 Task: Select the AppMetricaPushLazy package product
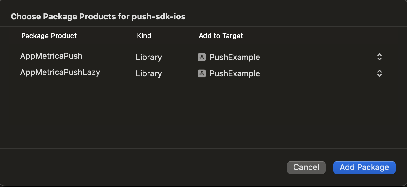coord(60,73)
